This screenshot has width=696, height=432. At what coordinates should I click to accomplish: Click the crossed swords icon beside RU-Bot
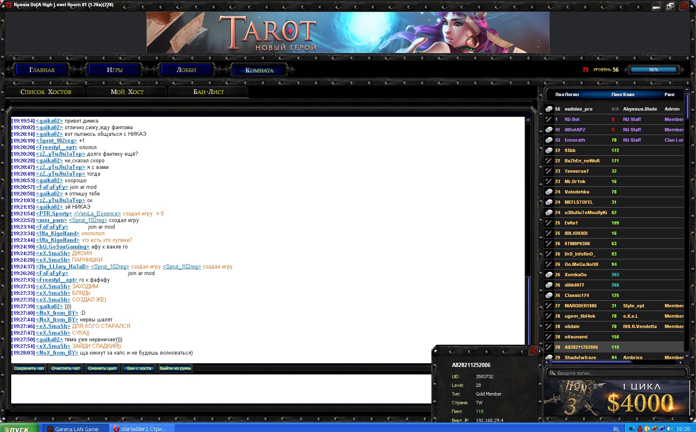coord(549,119)
